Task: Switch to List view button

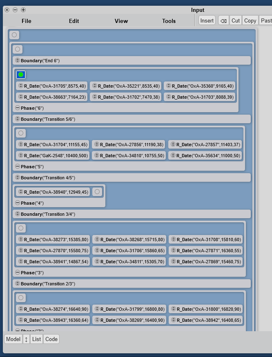Action: pos(37,339)
